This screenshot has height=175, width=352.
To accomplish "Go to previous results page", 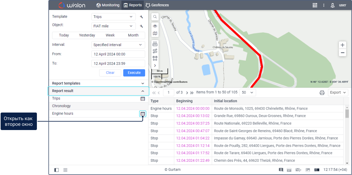I will click(x=159, y=93).
